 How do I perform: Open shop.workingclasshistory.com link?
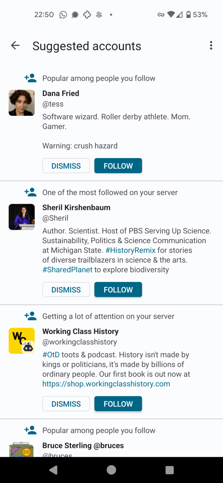pos(106,384)
